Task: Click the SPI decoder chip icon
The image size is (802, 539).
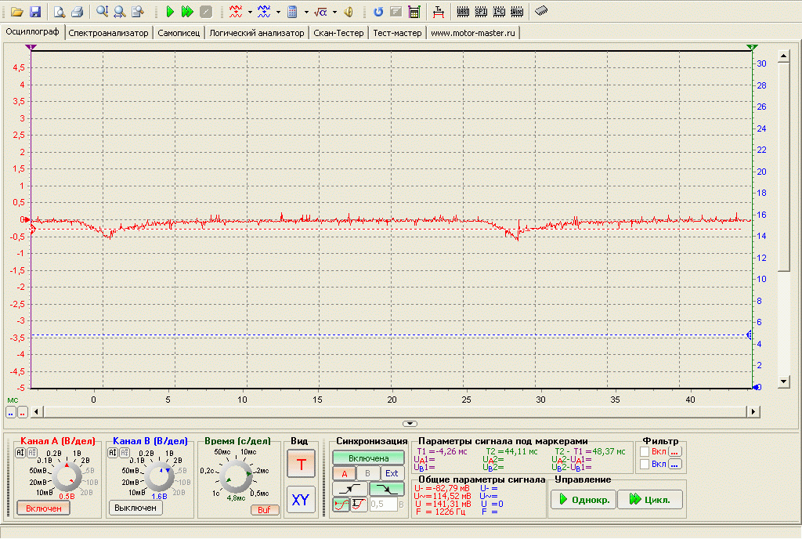Action: (x=480, y=12)
